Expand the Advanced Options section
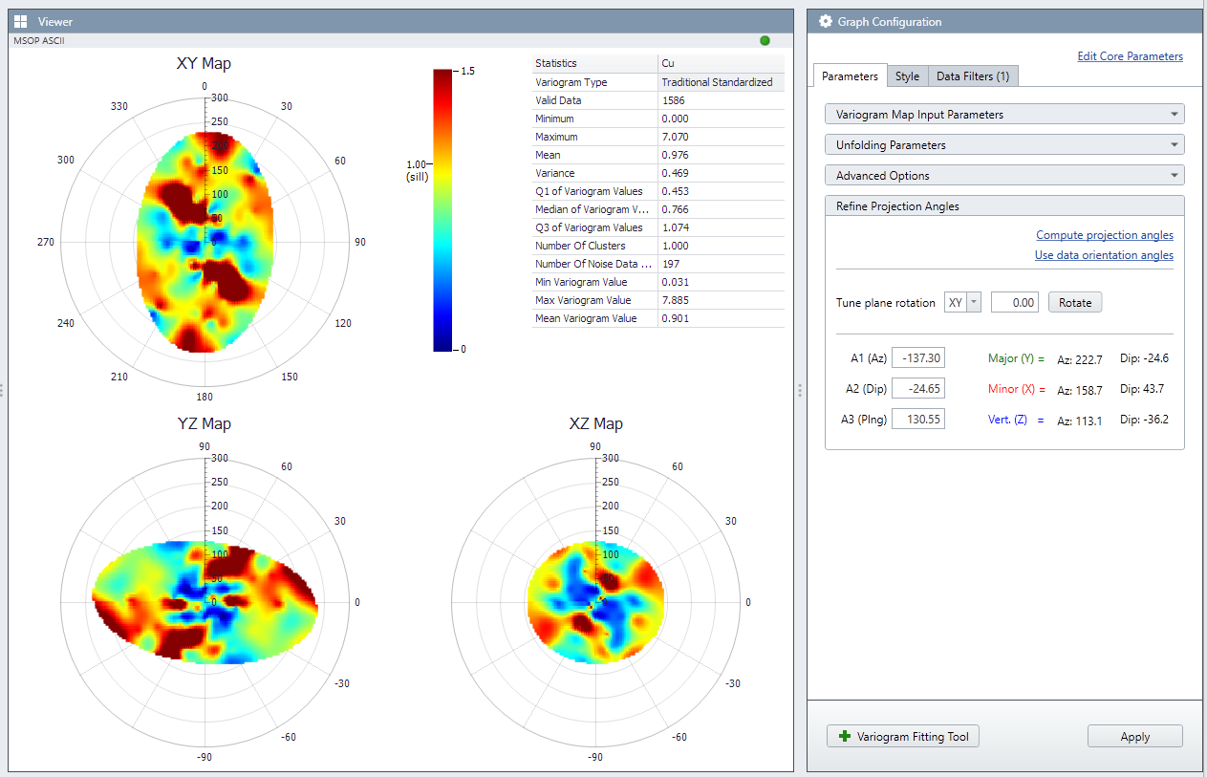The height and width of the screenshot is (777, 1207). [1003, 175]
